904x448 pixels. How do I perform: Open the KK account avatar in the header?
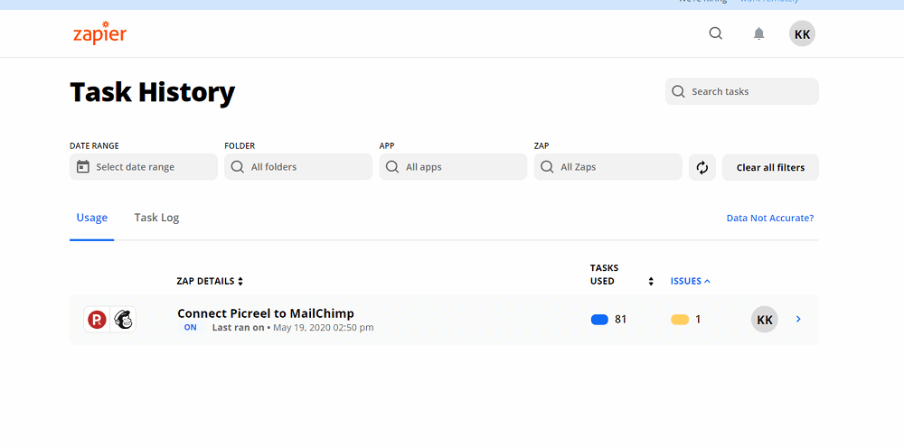802,33
